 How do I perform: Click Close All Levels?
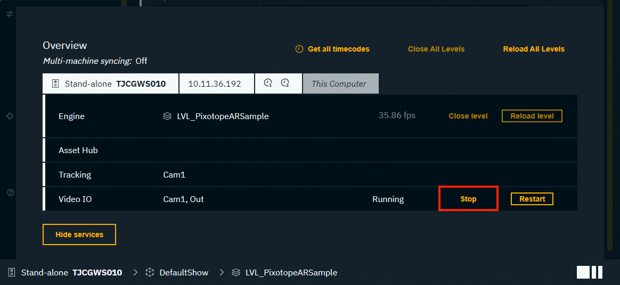(436, 49)
